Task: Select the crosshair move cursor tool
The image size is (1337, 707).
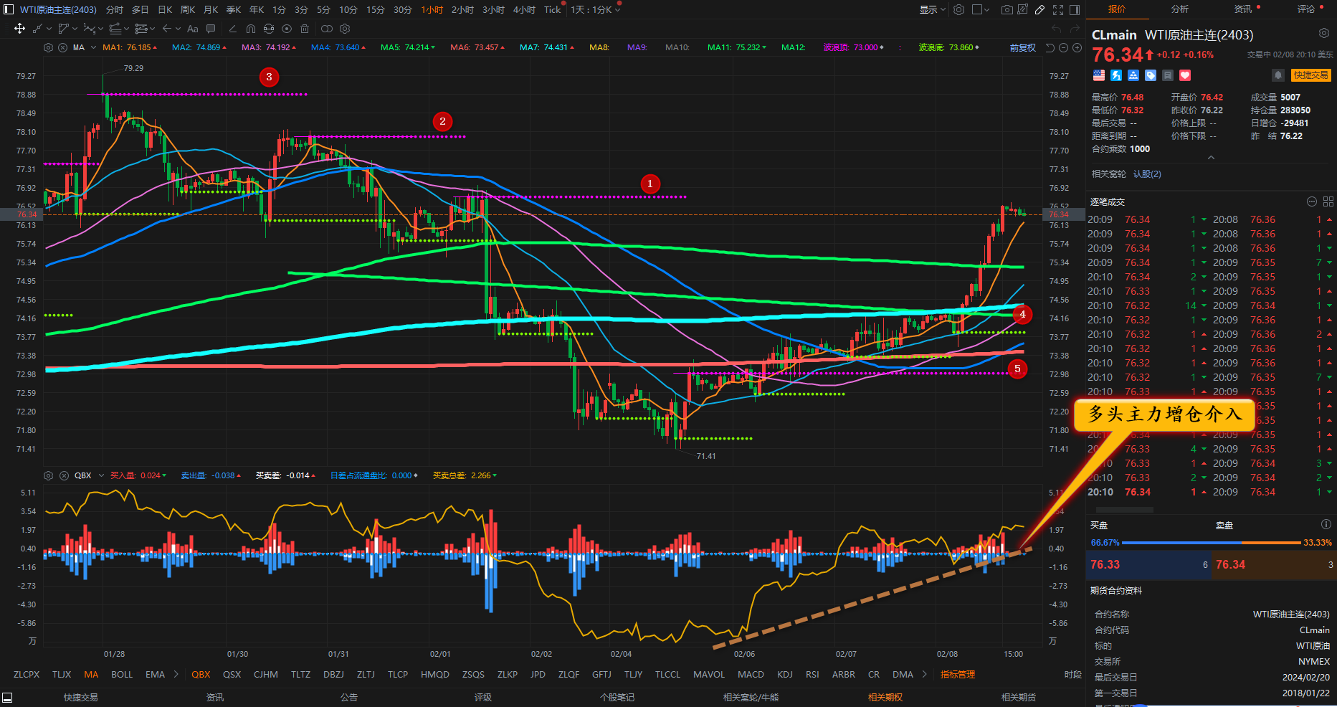Action: (x=19, y=29)
